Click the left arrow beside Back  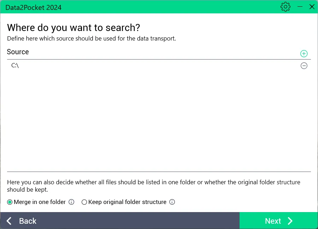click(9, 221)
